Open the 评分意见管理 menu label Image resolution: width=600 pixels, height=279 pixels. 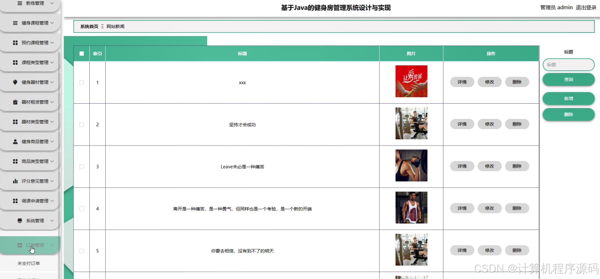click(35, 181)
